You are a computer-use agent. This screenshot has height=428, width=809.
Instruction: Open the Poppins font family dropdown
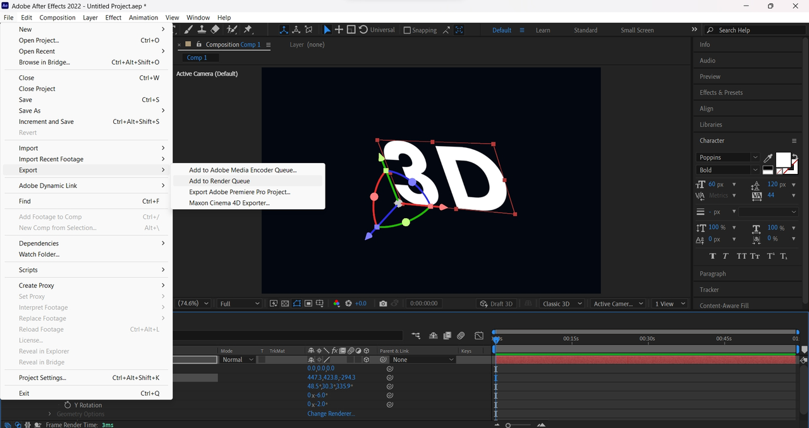(x=755, y=157)
